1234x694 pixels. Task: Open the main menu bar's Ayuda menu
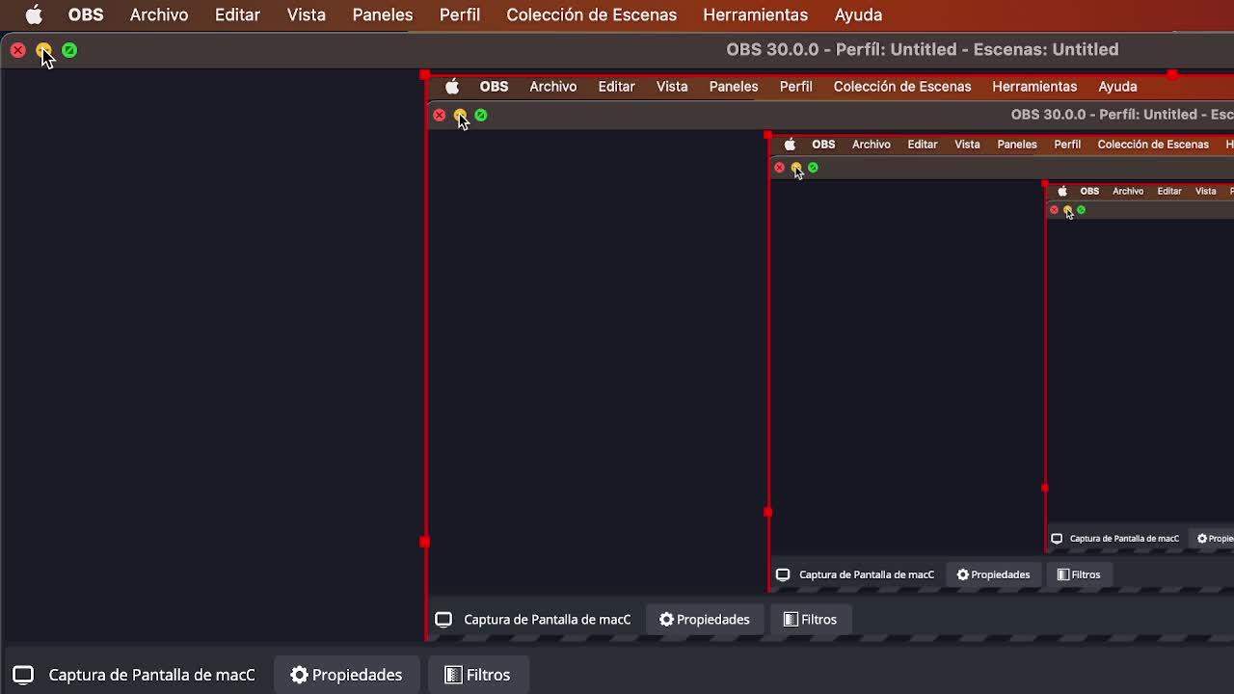(858, 14)
